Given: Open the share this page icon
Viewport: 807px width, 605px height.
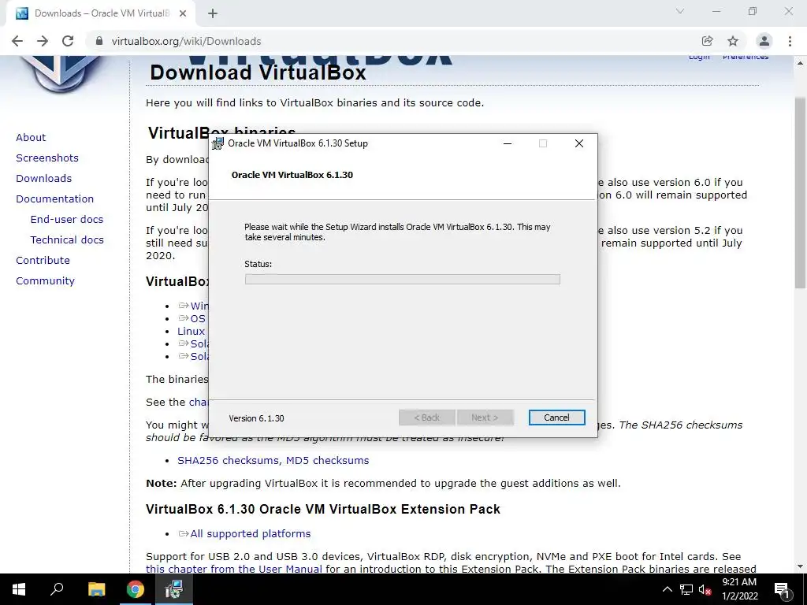Looking at the screenshot, I should click(707, 41).
